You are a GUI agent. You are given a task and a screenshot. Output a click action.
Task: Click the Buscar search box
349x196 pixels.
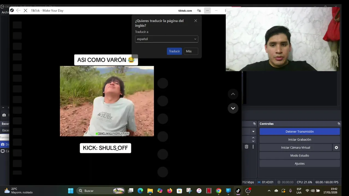pyautogui.click(x=101, y=191)
